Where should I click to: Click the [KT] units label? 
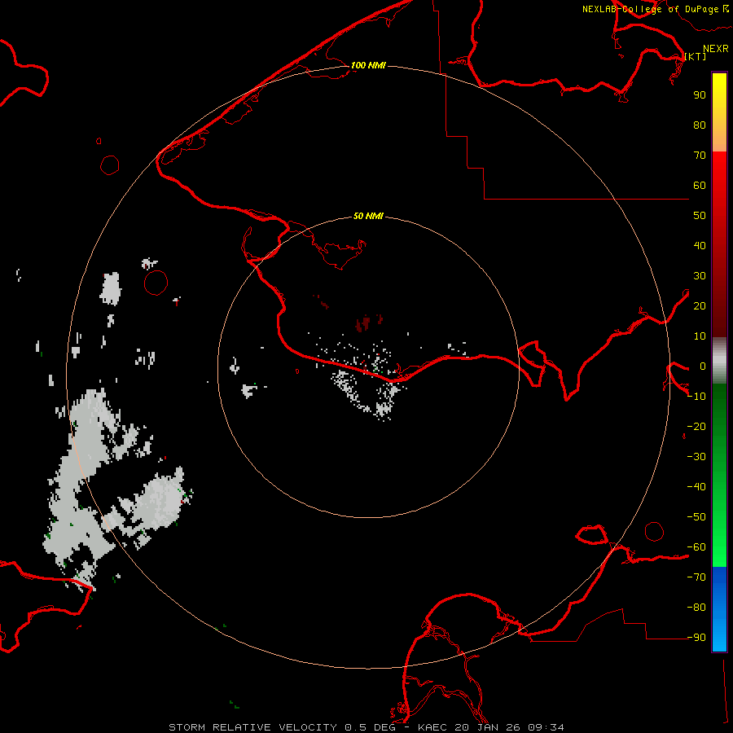(x=696, y=56)
